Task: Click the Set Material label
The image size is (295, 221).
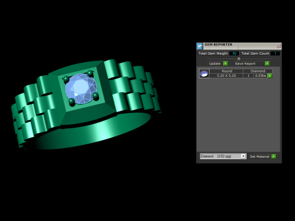Action: point(259,157)
